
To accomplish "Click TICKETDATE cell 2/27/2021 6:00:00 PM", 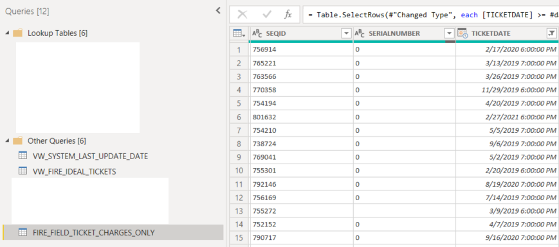I will pyautogui.click(x=508, y=117).
